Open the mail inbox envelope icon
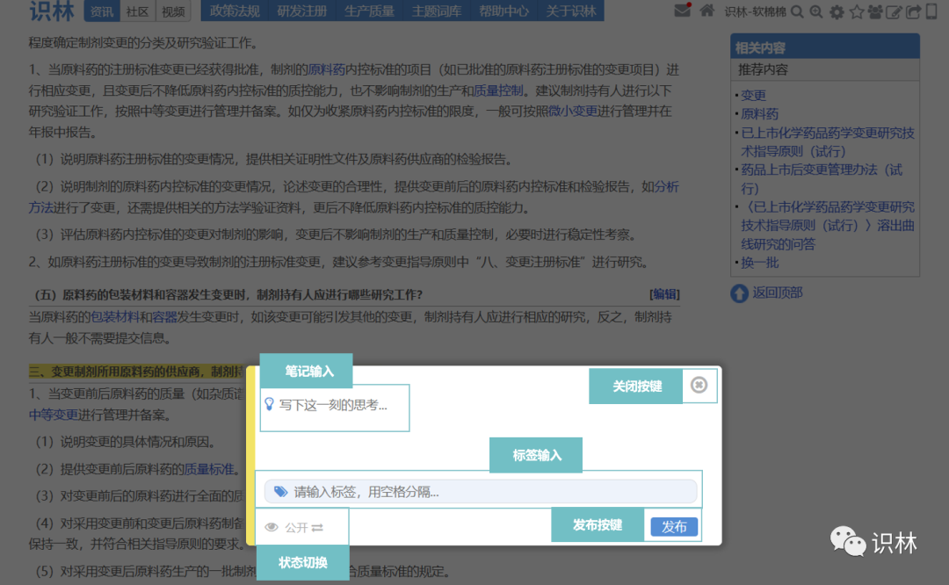949x585 pixels. tap(682, 11)
